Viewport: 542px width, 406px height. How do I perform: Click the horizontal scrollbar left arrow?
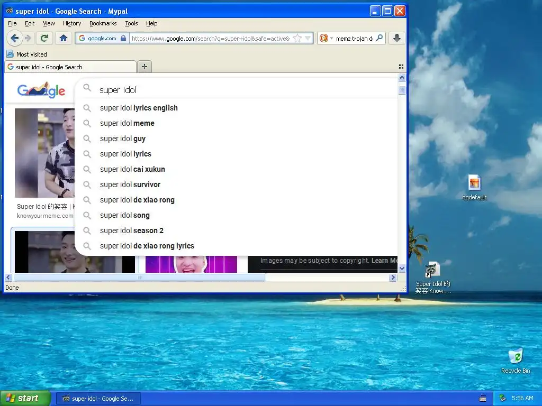click(x=8, y=277)
